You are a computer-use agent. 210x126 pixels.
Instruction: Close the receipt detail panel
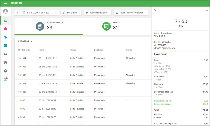coord(155,10)
